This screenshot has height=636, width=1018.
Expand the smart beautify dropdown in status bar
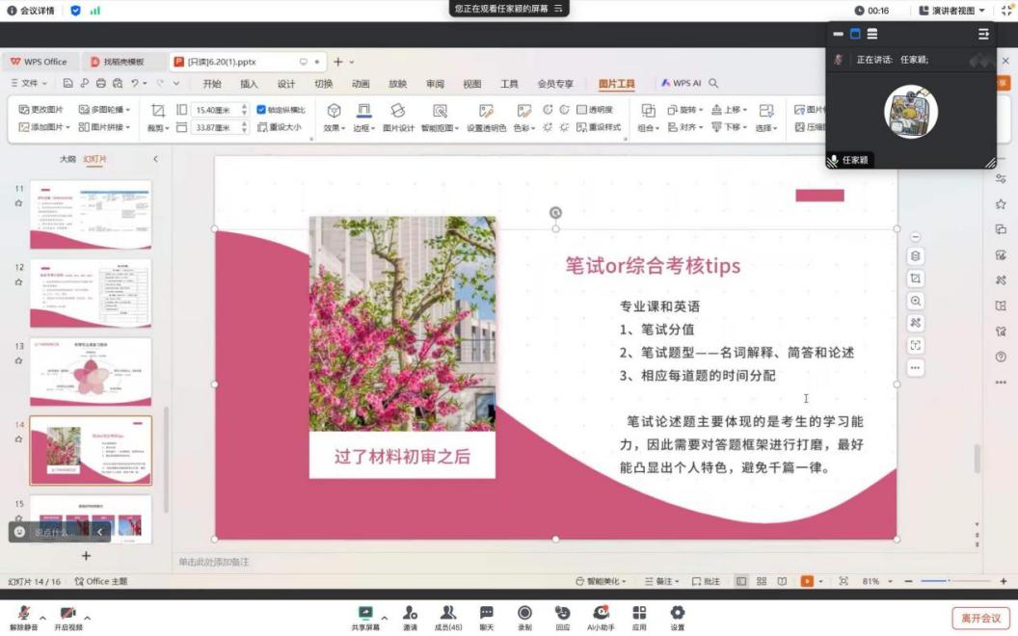click(601, 582)
